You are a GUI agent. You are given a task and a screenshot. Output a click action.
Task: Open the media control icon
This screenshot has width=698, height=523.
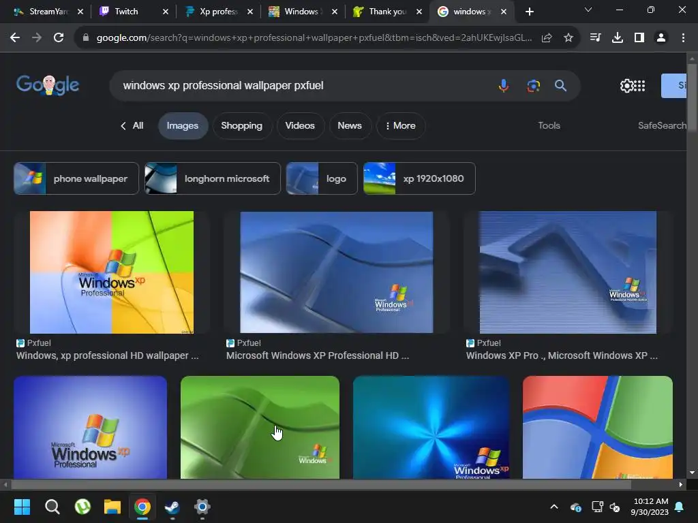click(595, 38)
